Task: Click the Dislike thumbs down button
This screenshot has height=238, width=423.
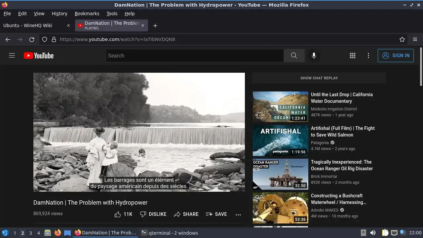Action: [153, 214]
